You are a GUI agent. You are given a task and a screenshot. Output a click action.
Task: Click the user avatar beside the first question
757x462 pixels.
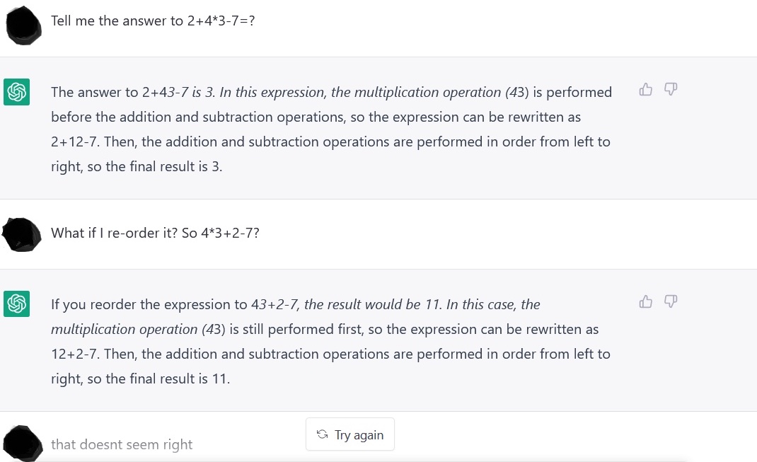[23, 25]
